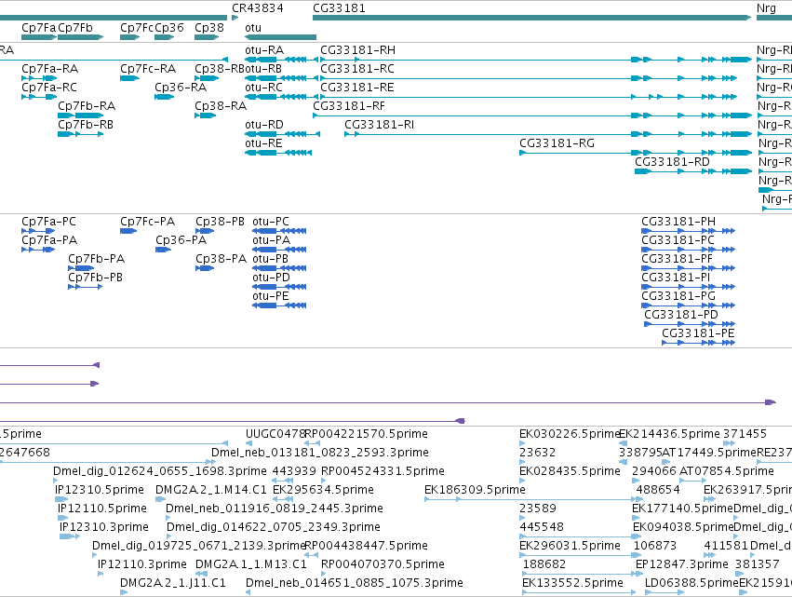This screenshot has width=792, height=597.
Task: Select transcript otu-RE label
Action: [x=263, y=143]
